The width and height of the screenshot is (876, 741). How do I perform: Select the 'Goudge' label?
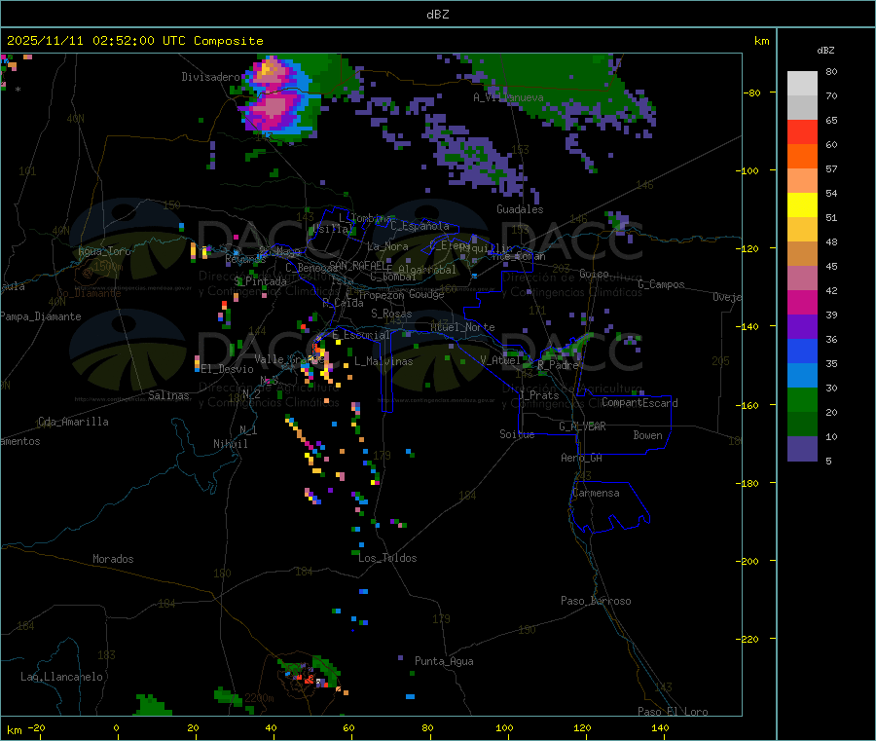pos(426,294)
